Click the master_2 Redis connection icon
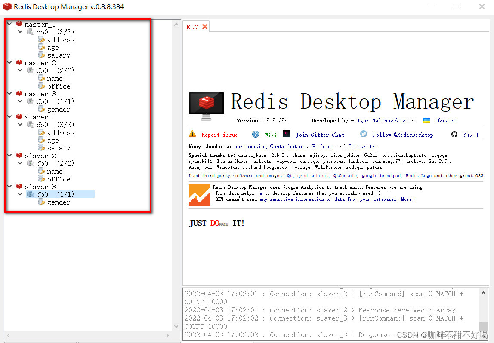The width and height of the screenshot is (494, 343). 19,63
